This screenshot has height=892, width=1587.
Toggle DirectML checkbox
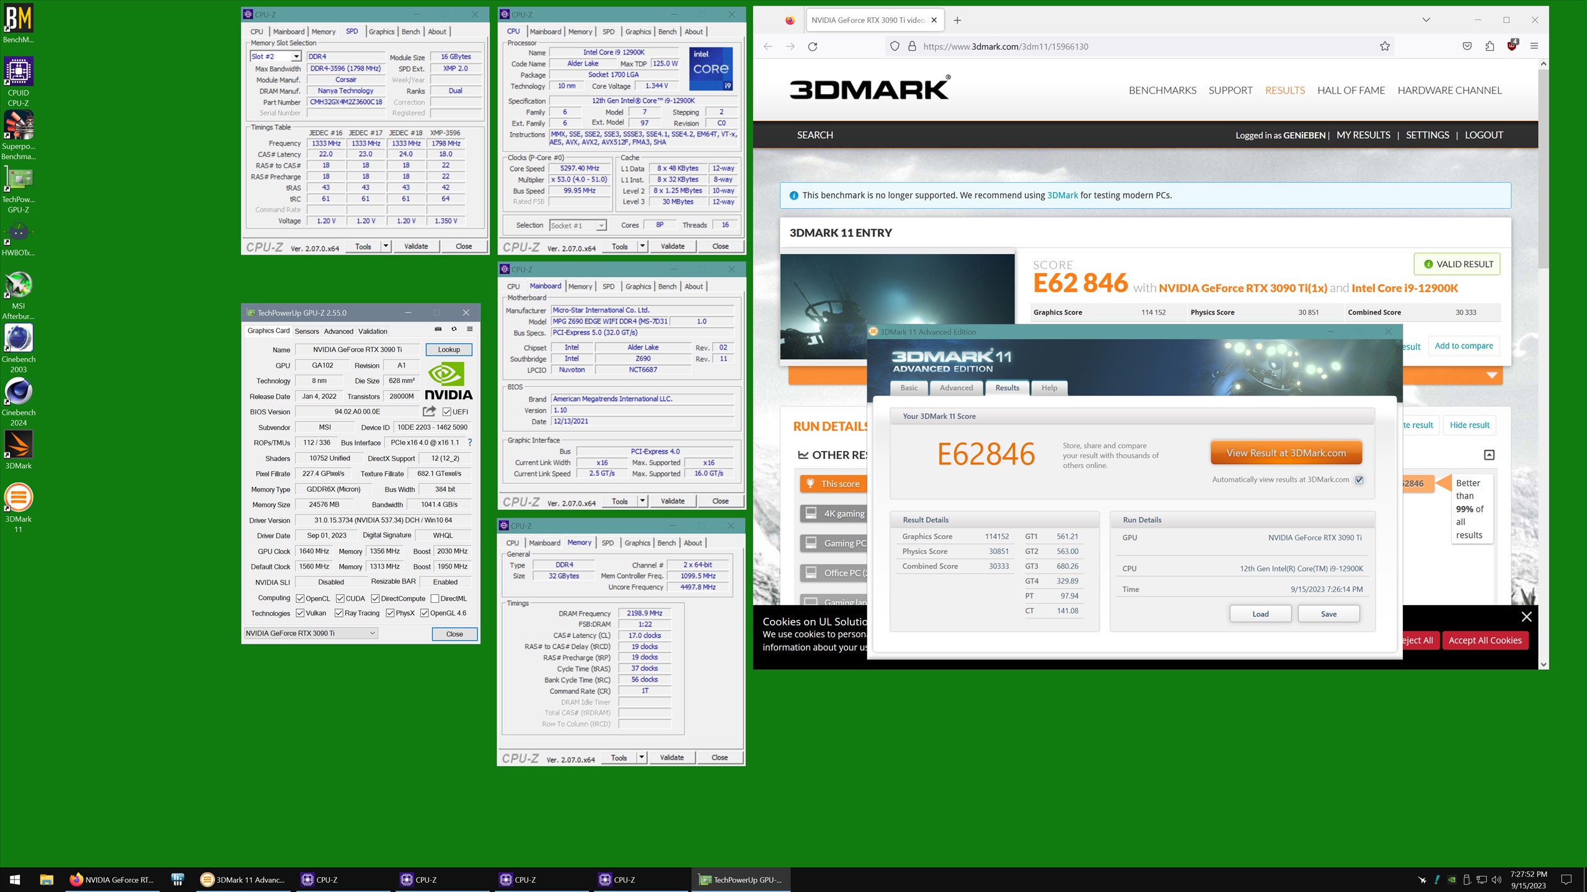point(435,598)
